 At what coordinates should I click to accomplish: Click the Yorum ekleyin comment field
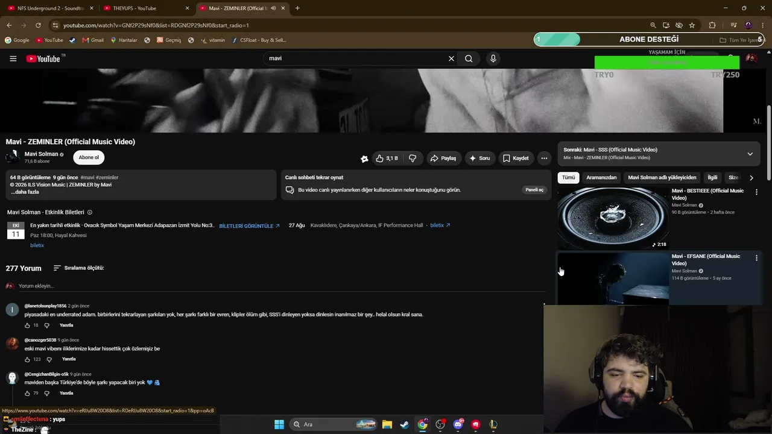point(274,286)
